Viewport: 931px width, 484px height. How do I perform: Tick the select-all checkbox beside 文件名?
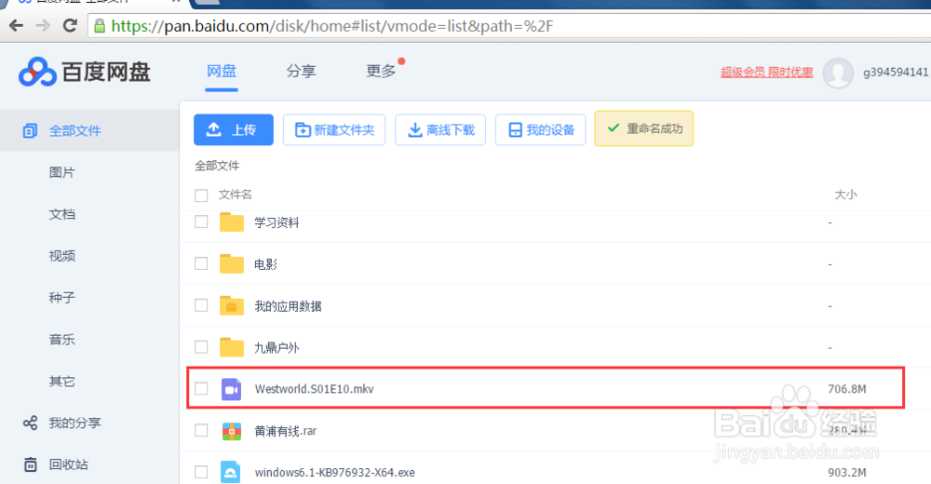(201, 195)
